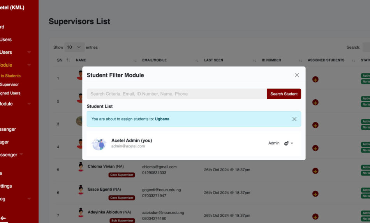Click the Acetel Admin avatar image
Image resolution: width=370 pixels, height=223 pixels.
point(99,144)
